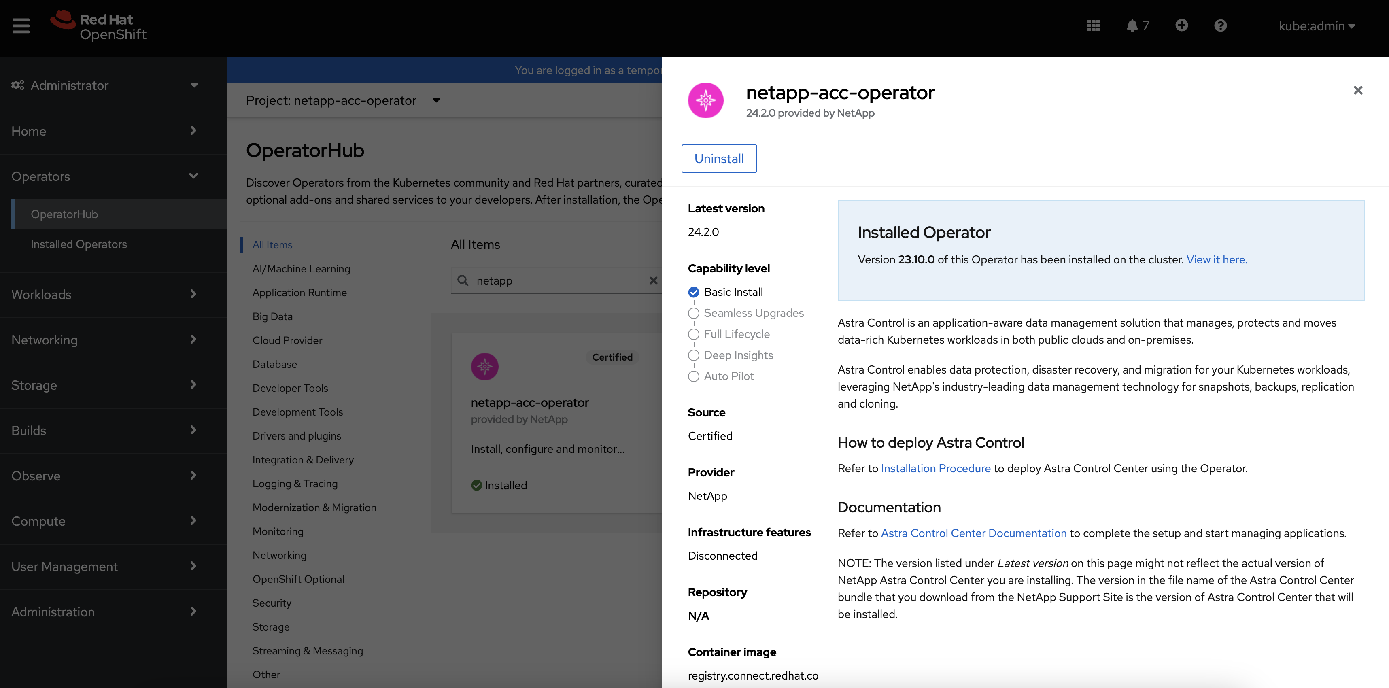Select the Seamless Upgrades capability radio
Image resolution: width=1389 pixels, height=688 pixels.
[x=693, y=313]
